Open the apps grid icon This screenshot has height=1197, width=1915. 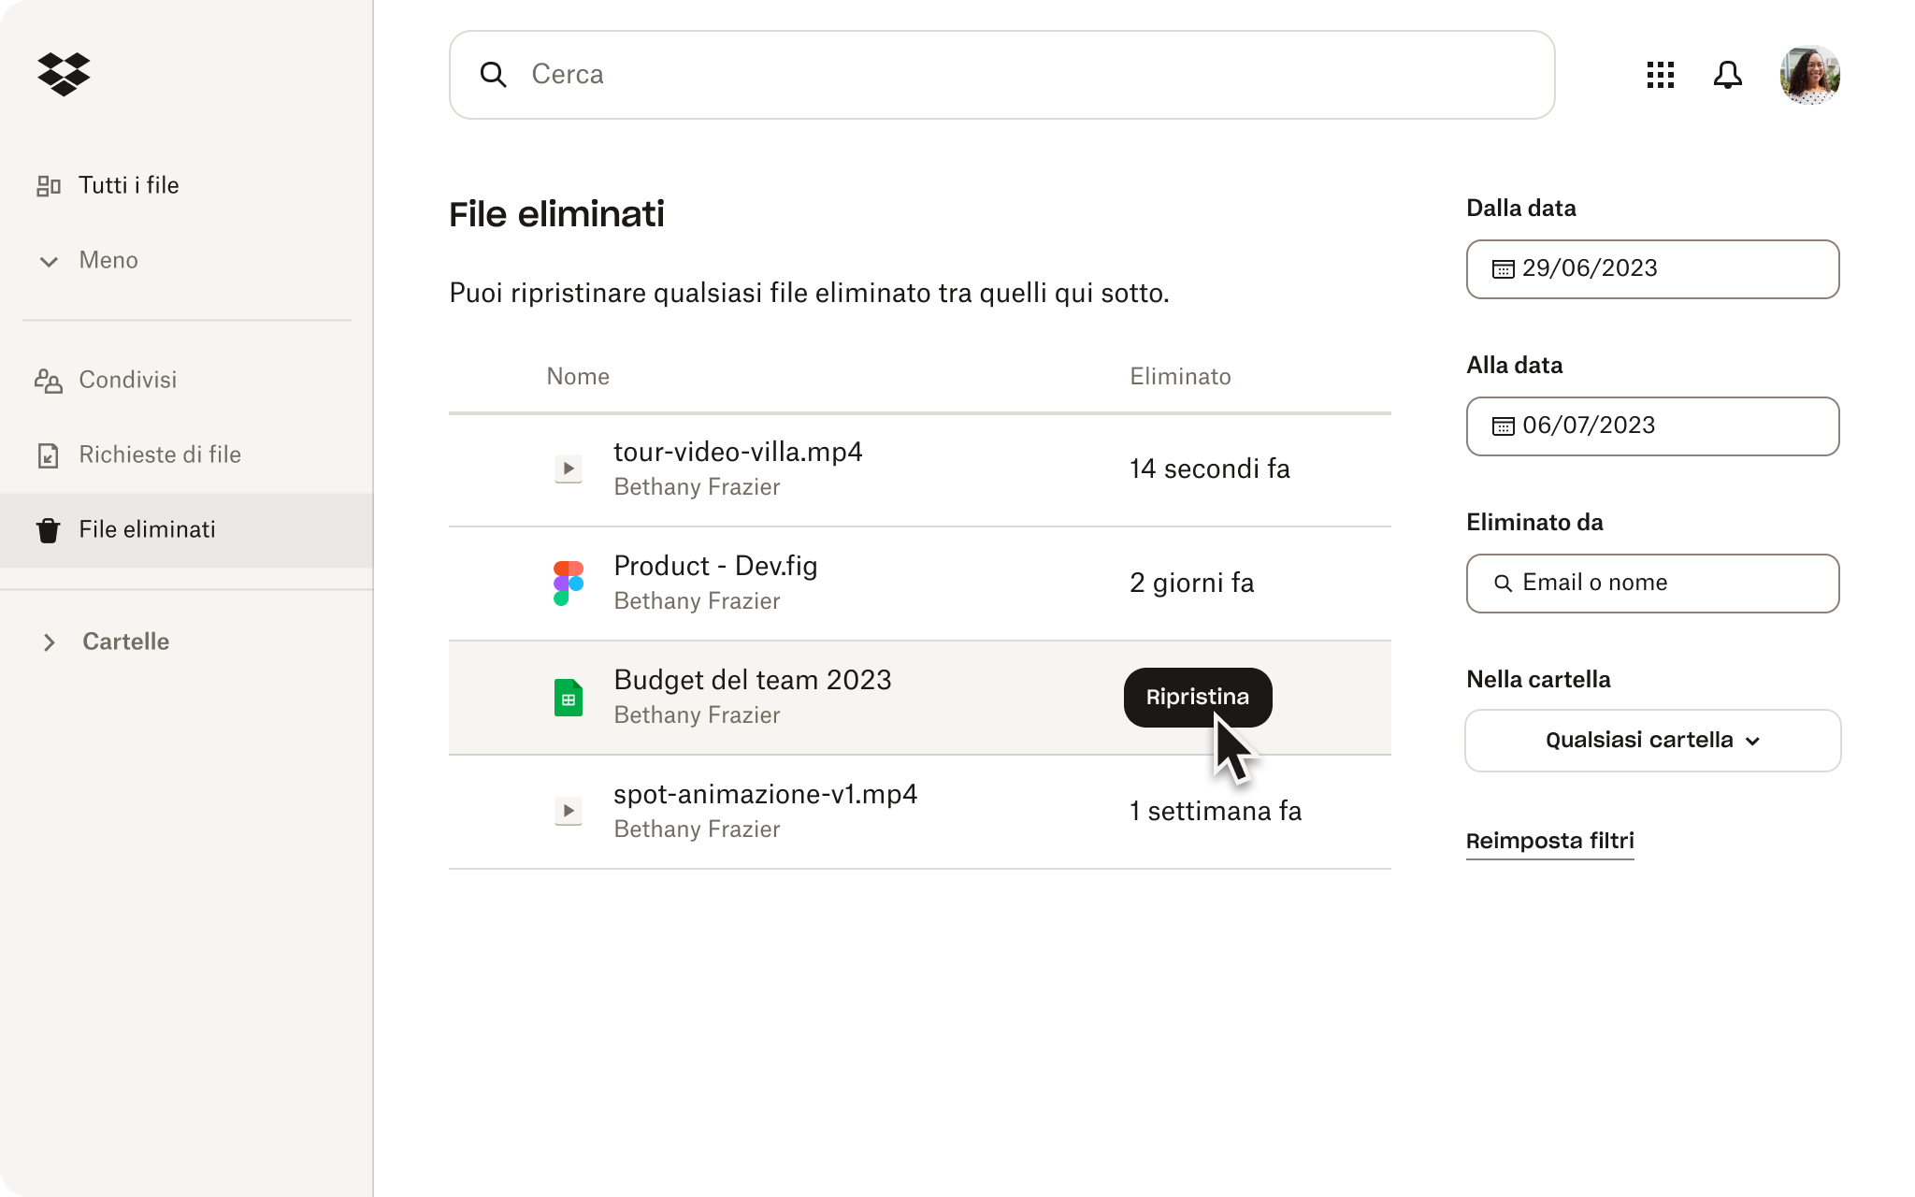point(1661,75)
